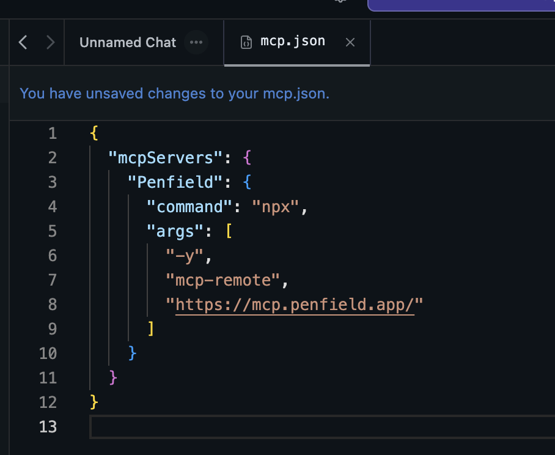
Task: Click the purple button at top right
Action: 461,6
